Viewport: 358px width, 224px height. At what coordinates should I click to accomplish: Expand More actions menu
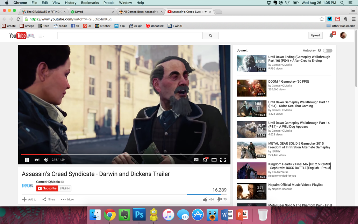(x=67, y=199)
